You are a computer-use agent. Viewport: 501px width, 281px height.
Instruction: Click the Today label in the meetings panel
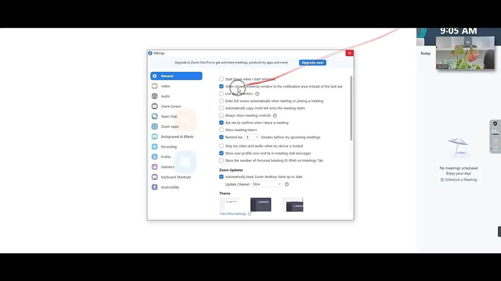click(425, 53)
